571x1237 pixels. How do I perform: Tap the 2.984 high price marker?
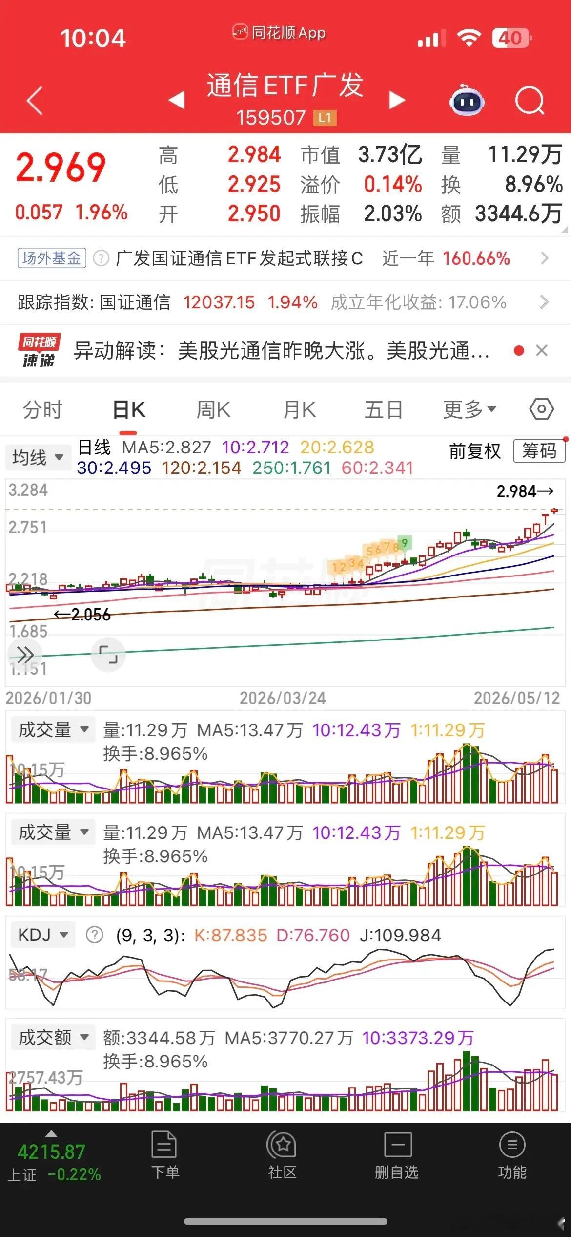click(x=525, y=491)
